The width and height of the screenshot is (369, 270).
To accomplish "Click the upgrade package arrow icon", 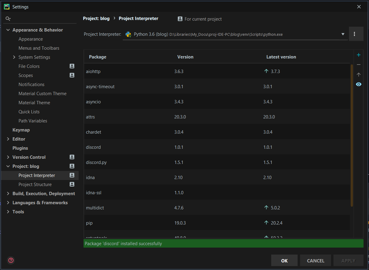I will click(359, 75).
